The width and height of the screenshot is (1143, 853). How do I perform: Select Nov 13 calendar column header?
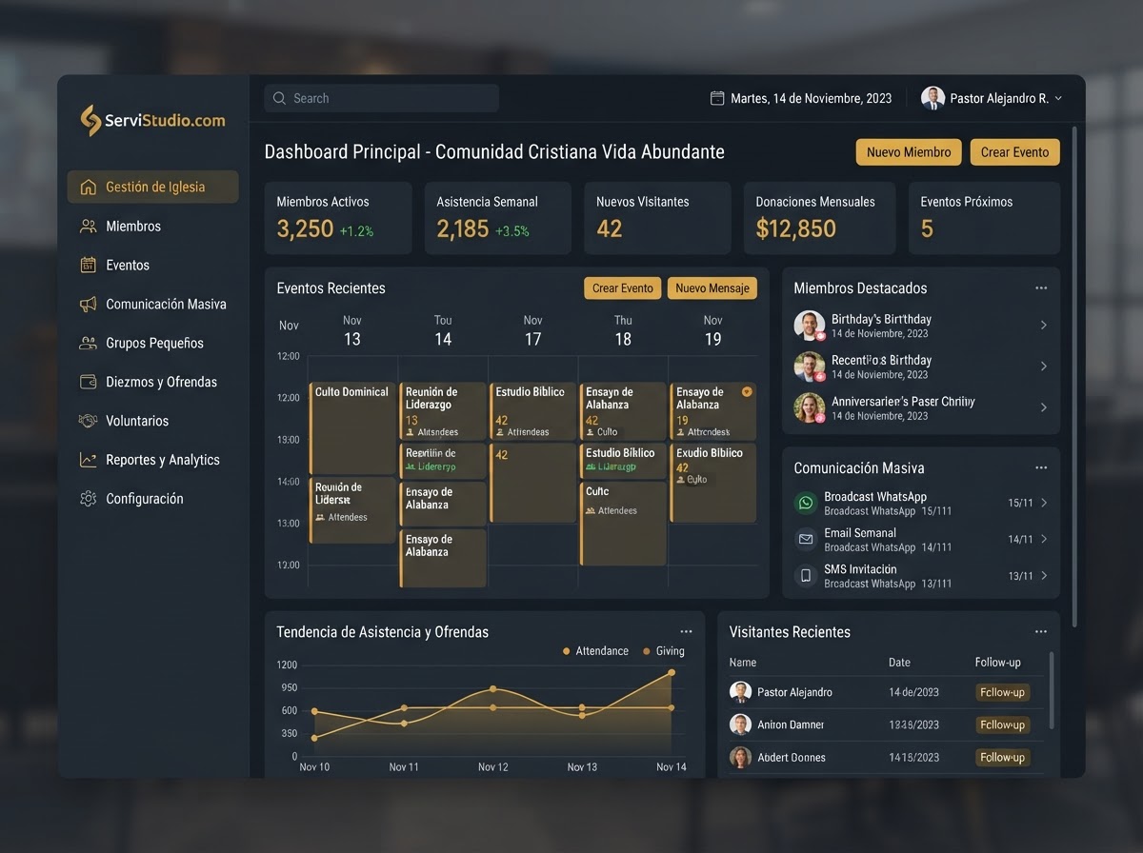point(352,330)
